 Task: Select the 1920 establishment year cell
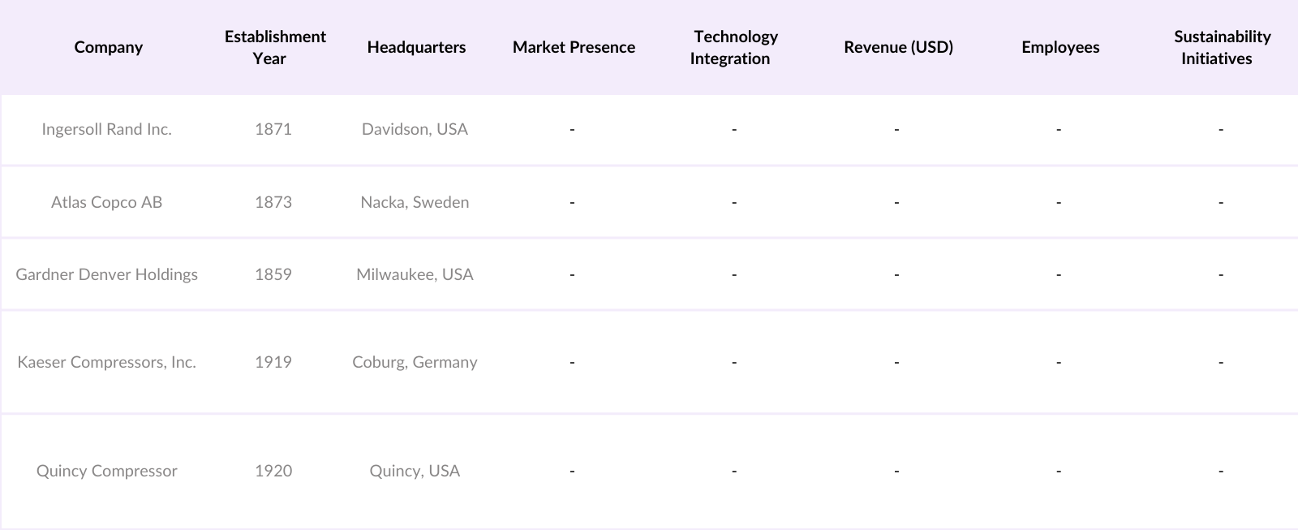tap(273, 471)
